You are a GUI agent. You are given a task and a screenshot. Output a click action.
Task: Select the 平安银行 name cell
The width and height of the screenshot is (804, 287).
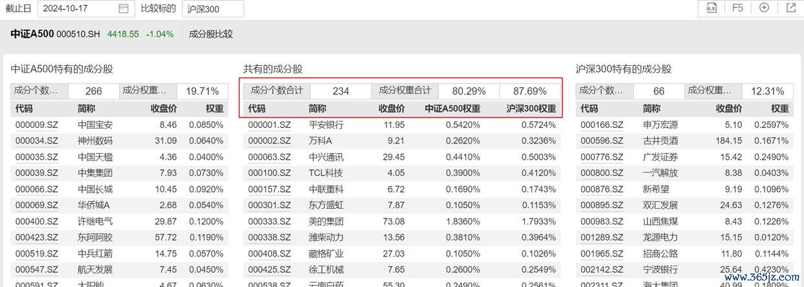pyautogui.click(x=326, y=125)
